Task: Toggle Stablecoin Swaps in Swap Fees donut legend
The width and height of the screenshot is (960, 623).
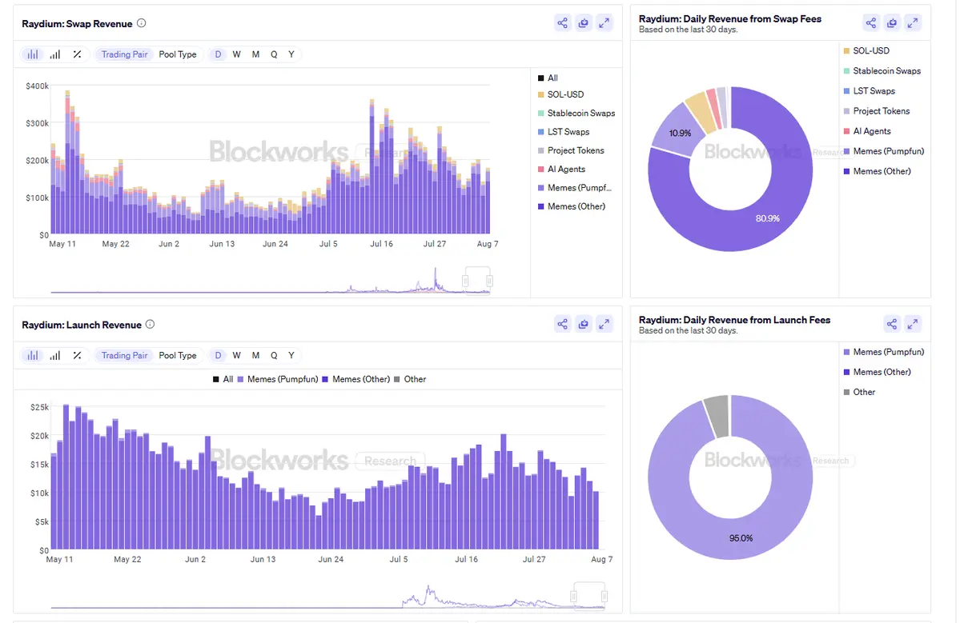Action: [882, 71]
